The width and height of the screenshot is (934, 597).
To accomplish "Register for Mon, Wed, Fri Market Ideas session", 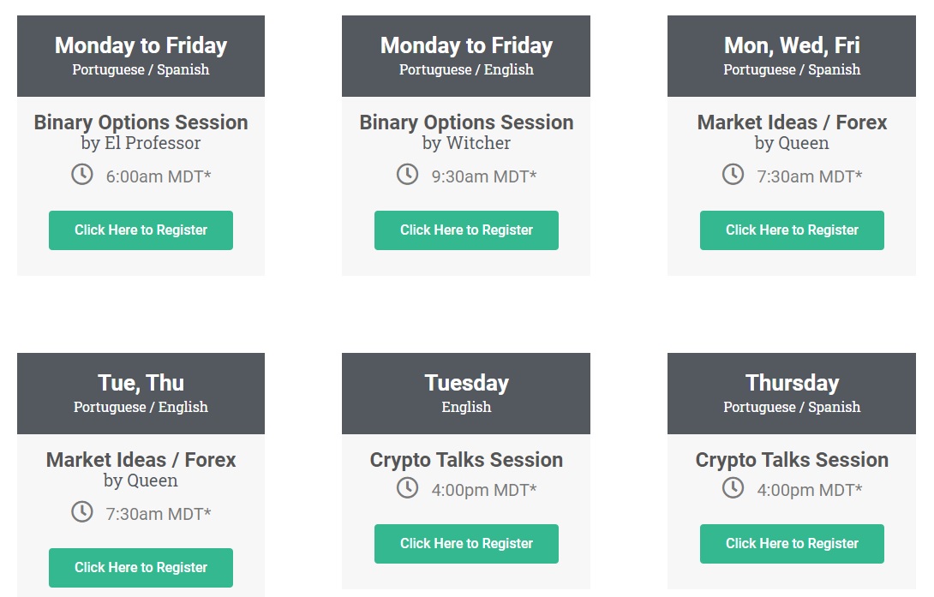I will (792, 230).
